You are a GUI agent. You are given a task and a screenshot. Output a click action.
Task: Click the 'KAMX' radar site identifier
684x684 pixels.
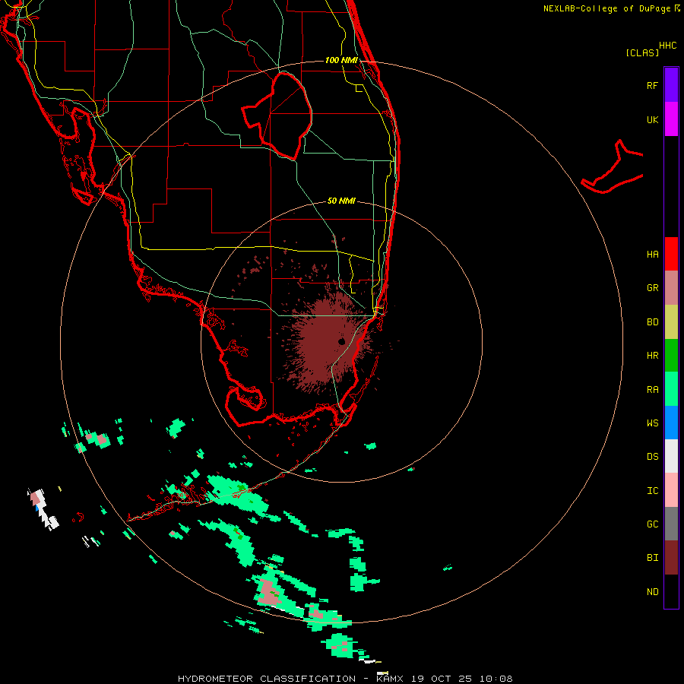[x=390, y=679]
